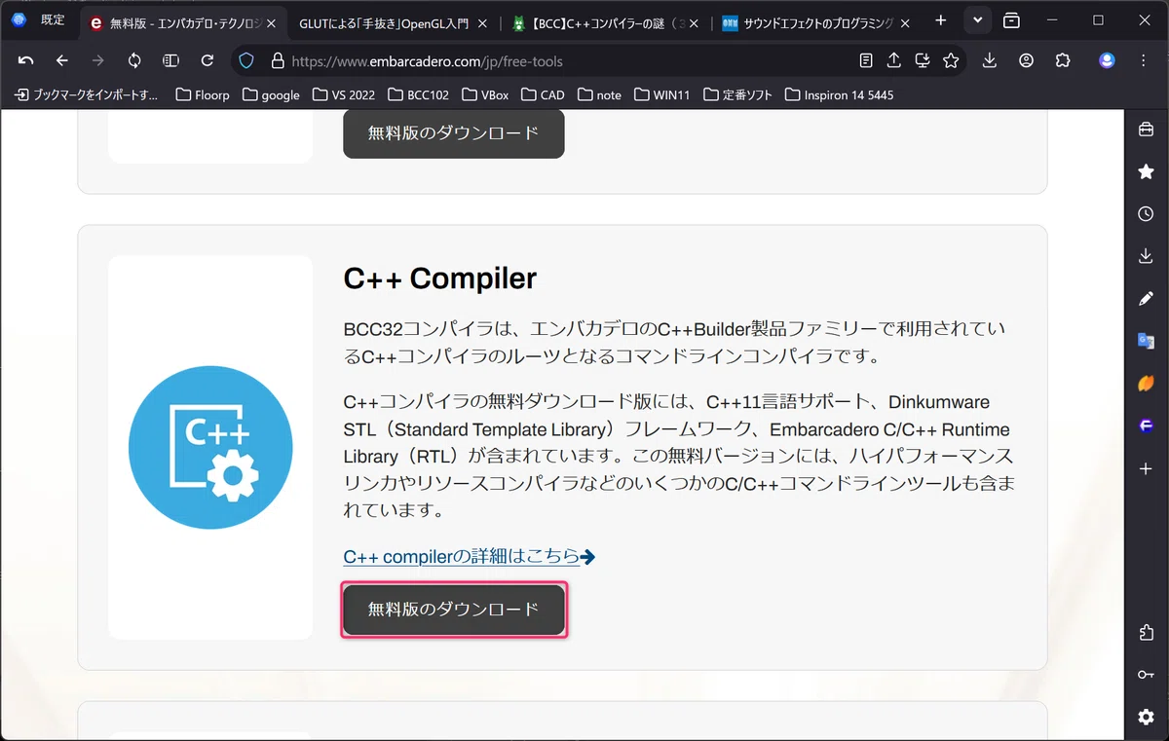This screenshot has width=1169, height=741.
Task: Click the C++ Compiler heading
Action: [x=440, y=278]
